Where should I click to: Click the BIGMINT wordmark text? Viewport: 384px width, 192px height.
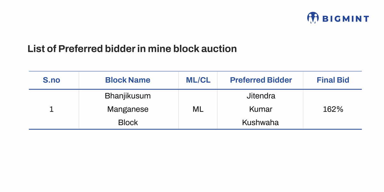tap(345, 19)
